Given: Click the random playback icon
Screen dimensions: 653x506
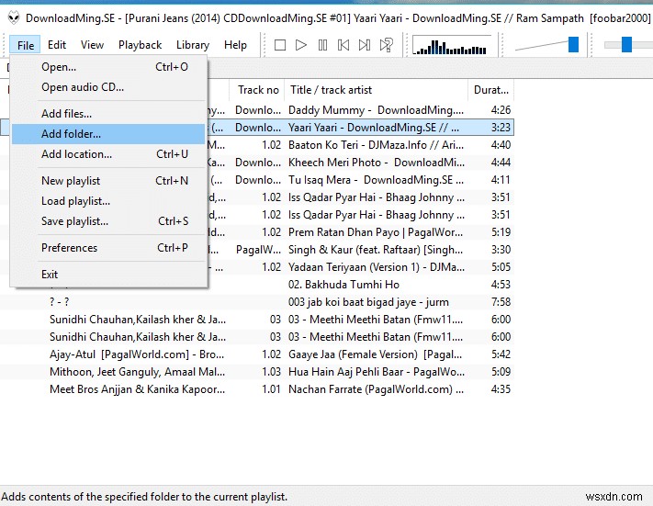Looking at the screenshot, I should click(x=387, y=45).
